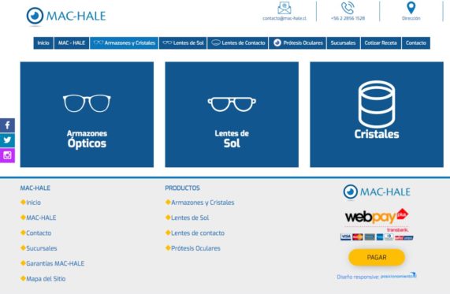Click the Diseño responsive credit link

pos(377,276)
